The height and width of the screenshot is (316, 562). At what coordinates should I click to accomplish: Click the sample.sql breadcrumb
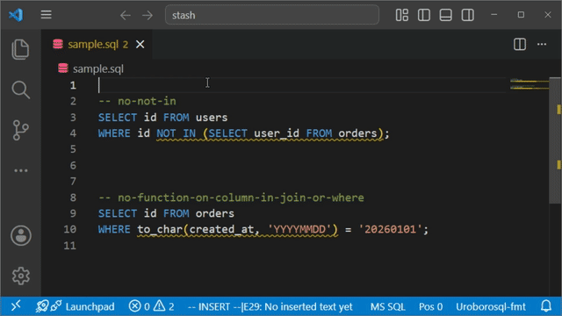tap(91, 68)
